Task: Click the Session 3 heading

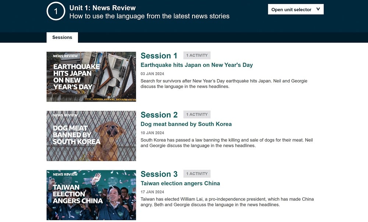Action: 159,174
